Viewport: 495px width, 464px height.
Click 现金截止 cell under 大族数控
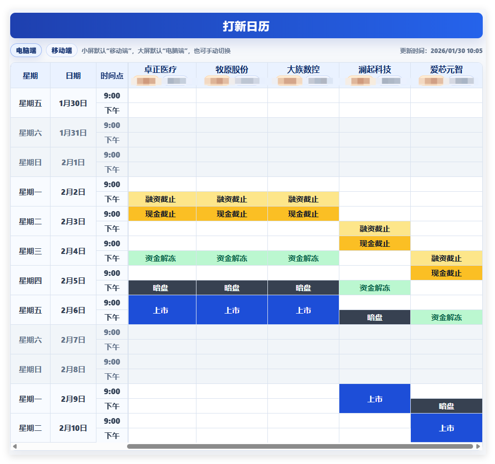303,214
